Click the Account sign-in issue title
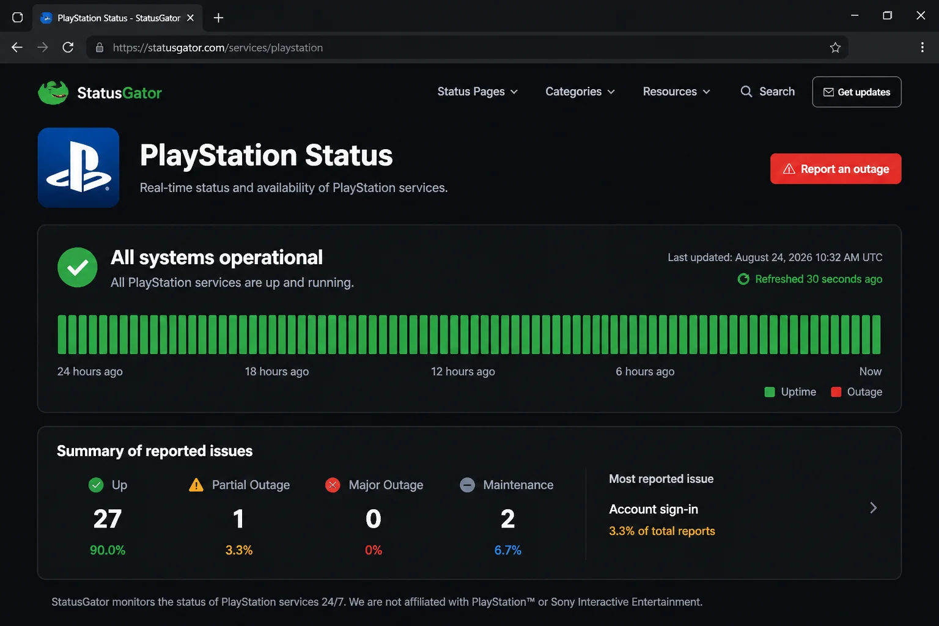Viewport: 939px width, 626px height. coord(654,509)
